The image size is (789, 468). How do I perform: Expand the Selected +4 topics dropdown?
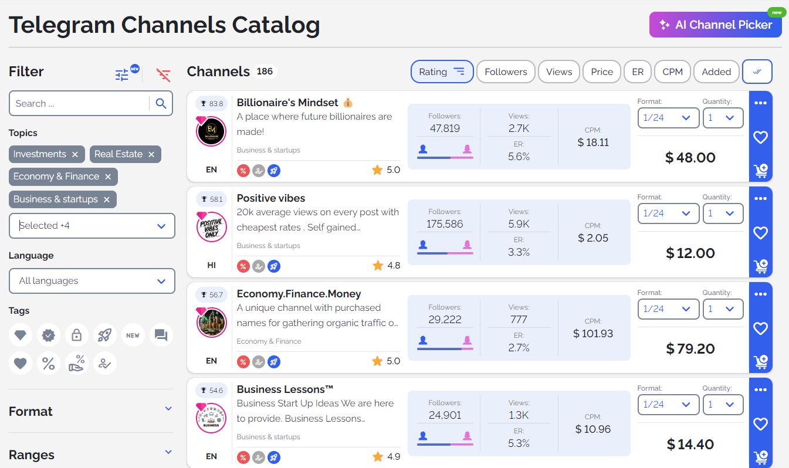pos(92,226)
